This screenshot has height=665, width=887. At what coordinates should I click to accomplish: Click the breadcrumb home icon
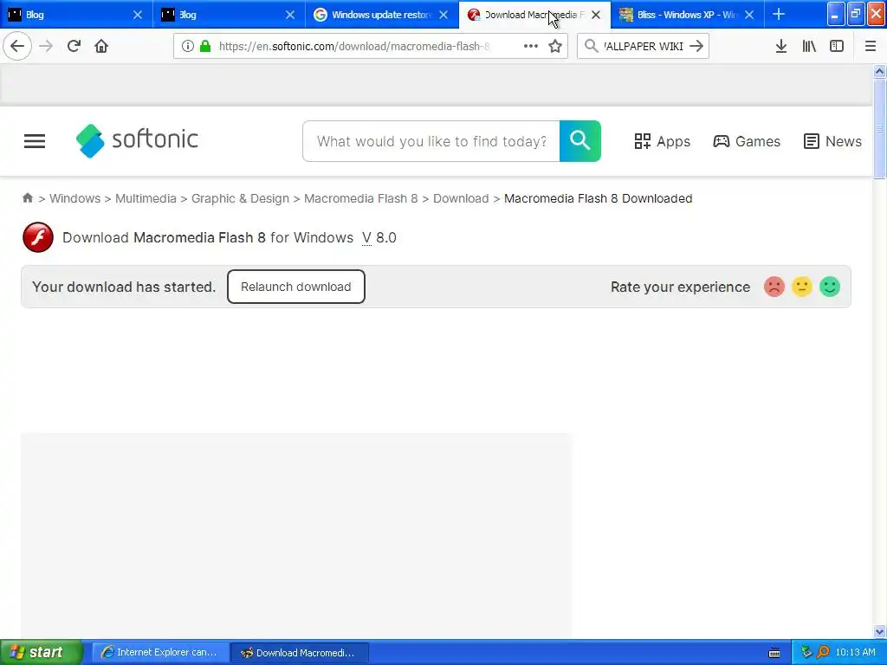click(27, 198)
